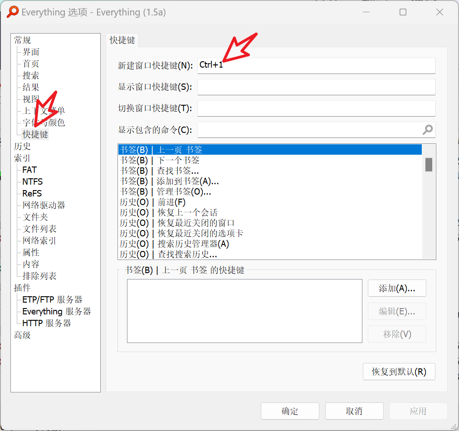Open the 高级 options category

point(22,335)
